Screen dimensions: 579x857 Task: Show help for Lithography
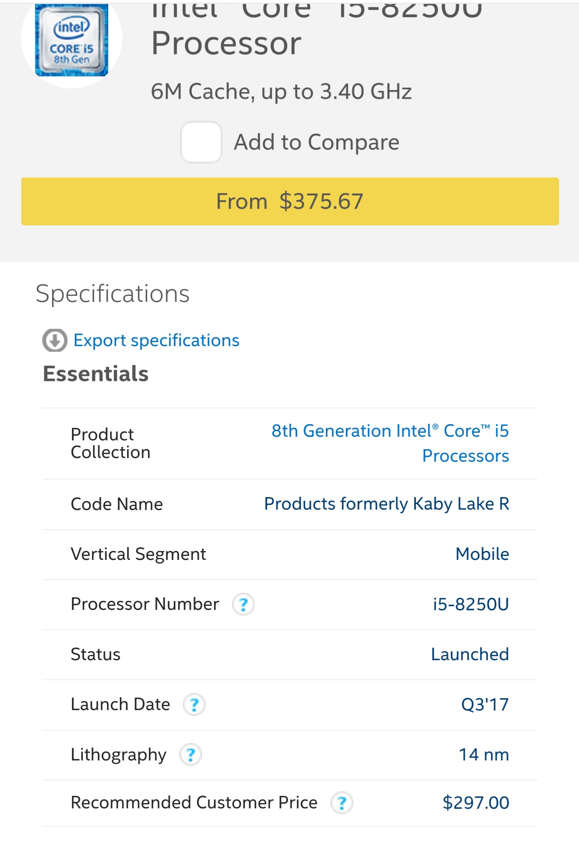tap(191, 755)
